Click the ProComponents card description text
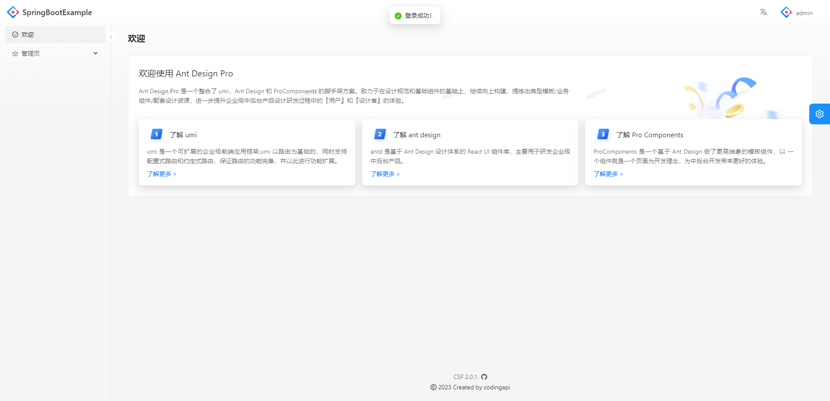The height and width of the screenshot is (401, 830). click(693, 156)
